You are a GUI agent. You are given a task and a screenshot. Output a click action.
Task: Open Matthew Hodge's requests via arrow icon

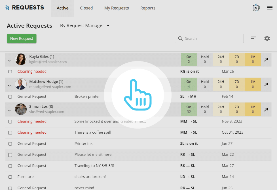tap(266, 84)
